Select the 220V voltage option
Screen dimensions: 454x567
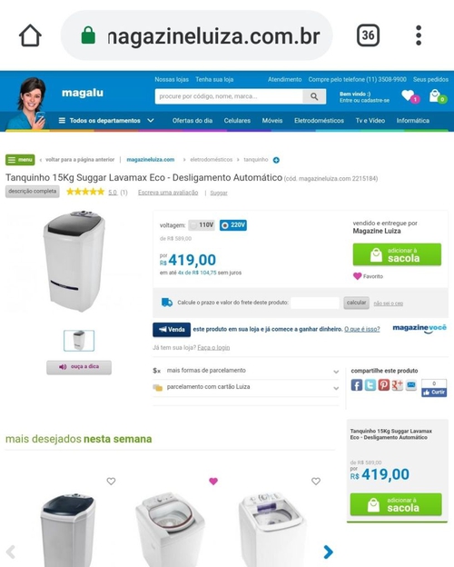pos(233,225)
